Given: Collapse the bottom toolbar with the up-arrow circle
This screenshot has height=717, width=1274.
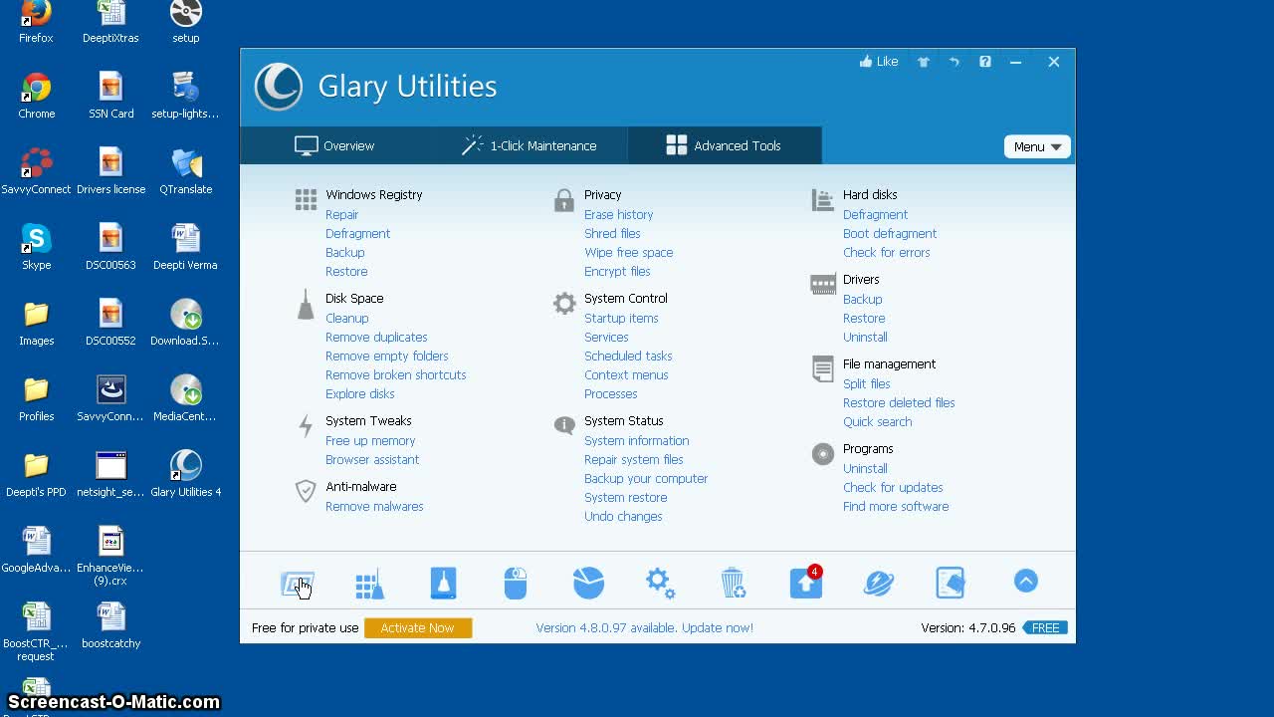Looking at the screenshot, I should pos(1026,582).
